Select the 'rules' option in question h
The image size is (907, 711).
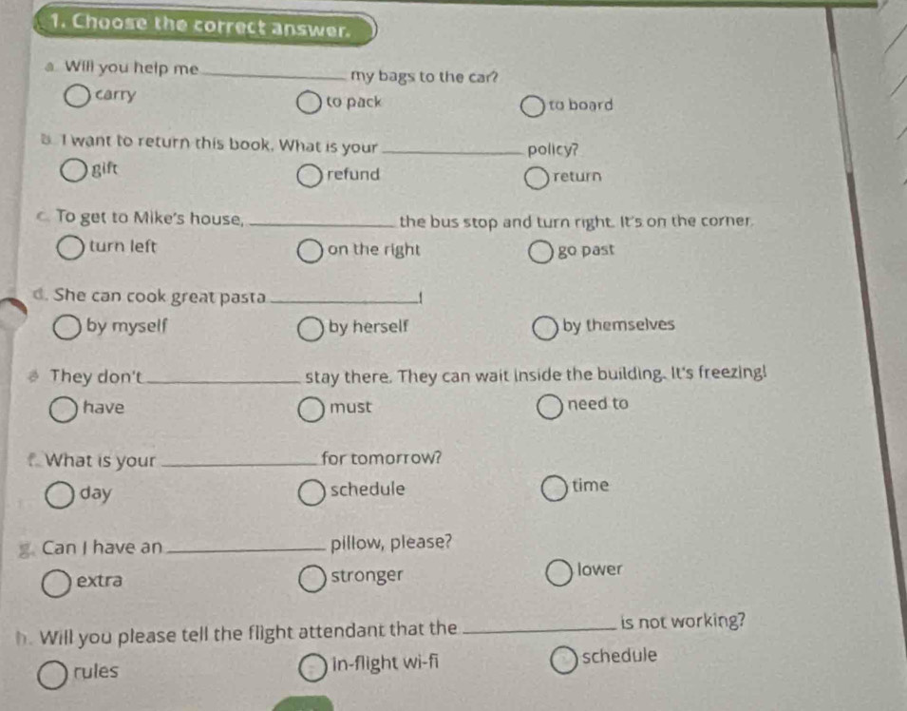pos(52,676)
